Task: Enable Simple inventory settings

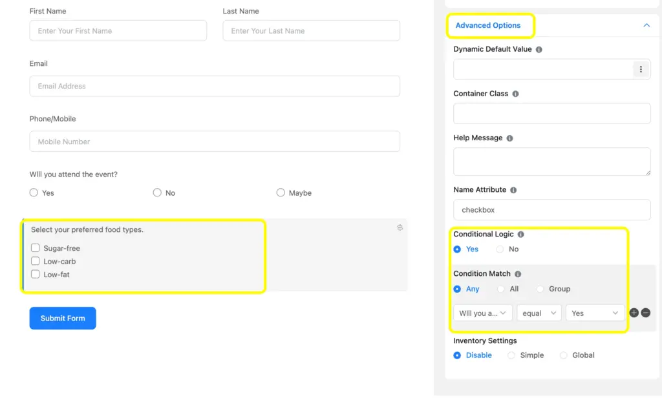Action: pos(510,355)
